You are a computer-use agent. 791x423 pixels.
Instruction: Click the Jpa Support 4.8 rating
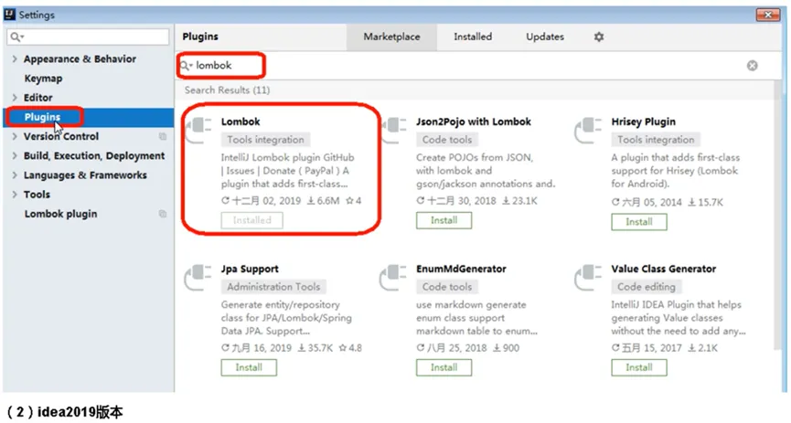[350, 348]
